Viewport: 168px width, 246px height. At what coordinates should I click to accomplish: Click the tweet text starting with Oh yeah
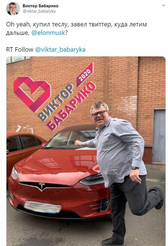[x=76, y=29]
